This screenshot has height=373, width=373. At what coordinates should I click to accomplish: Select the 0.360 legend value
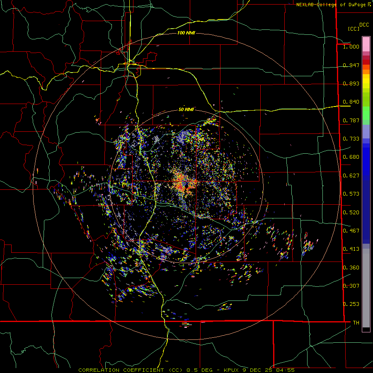coord(351,268)
